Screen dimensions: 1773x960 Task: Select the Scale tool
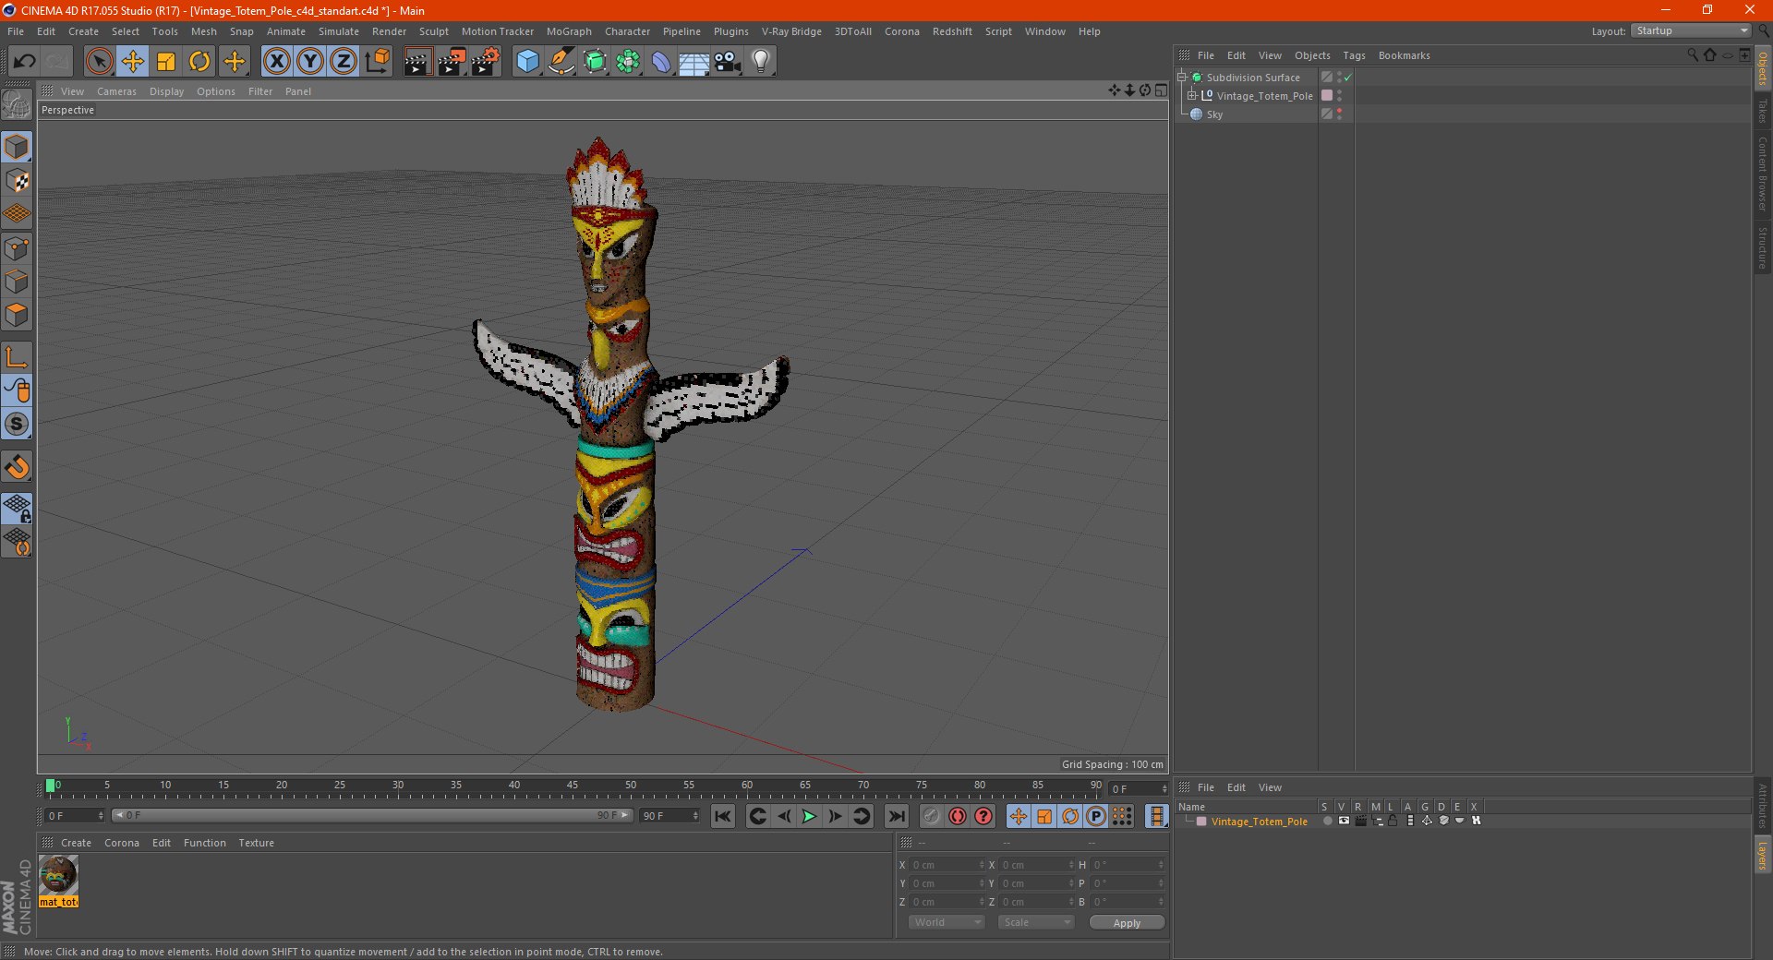pos(166,62)
